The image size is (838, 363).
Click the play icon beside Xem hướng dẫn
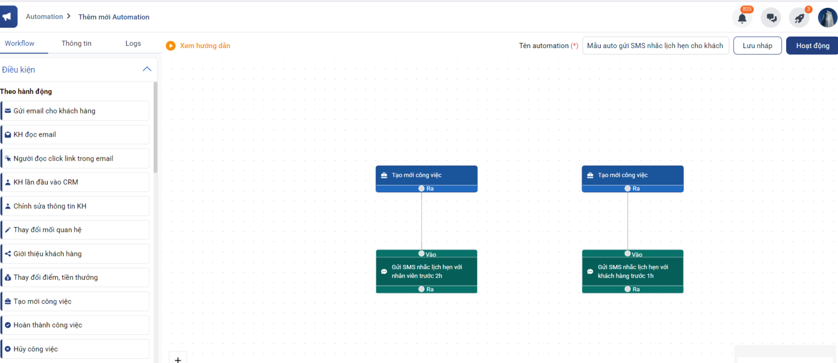point(171,46)
